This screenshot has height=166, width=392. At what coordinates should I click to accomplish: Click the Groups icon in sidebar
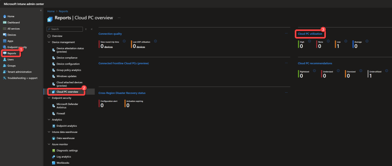5,66
